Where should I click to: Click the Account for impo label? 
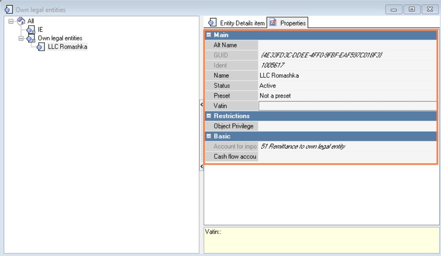pyautogui.click(x=235, y=146)
